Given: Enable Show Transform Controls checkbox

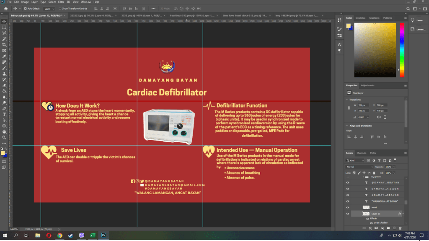Looking at the screenshot, I should pyautogui.click(x=60, y=8).
